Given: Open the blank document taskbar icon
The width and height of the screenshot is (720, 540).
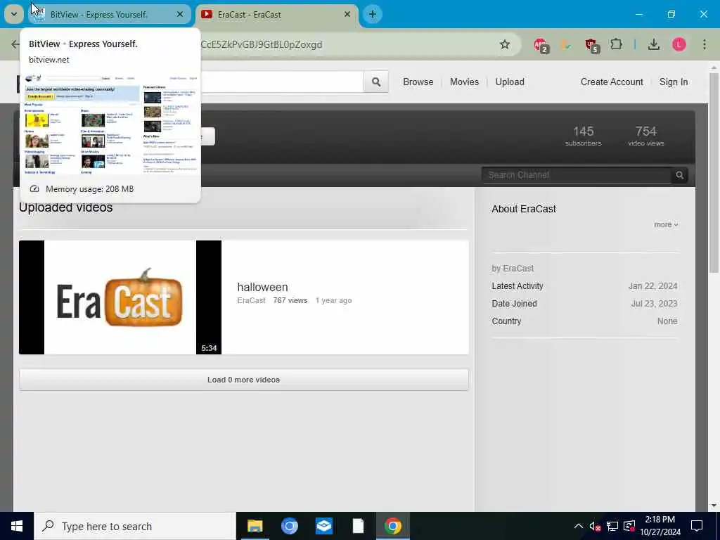Looking at the screenshot, I should click(358, 526).
